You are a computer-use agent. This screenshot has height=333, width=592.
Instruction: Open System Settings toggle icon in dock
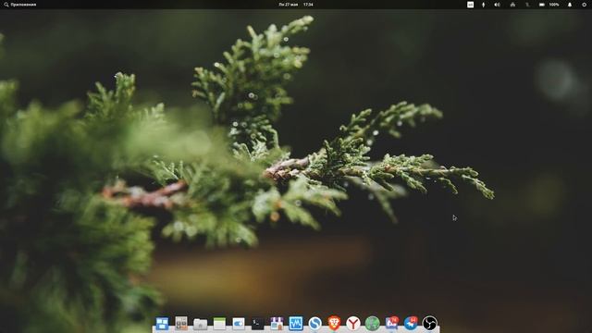coord(239,324)
